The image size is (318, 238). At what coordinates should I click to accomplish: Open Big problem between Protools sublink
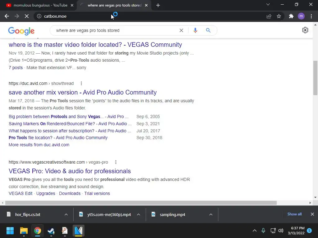tap(69, 117)
